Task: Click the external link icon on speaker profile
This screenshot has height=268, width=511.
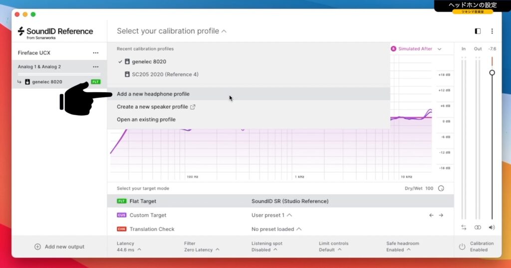Action: click(x=193, y=107)
